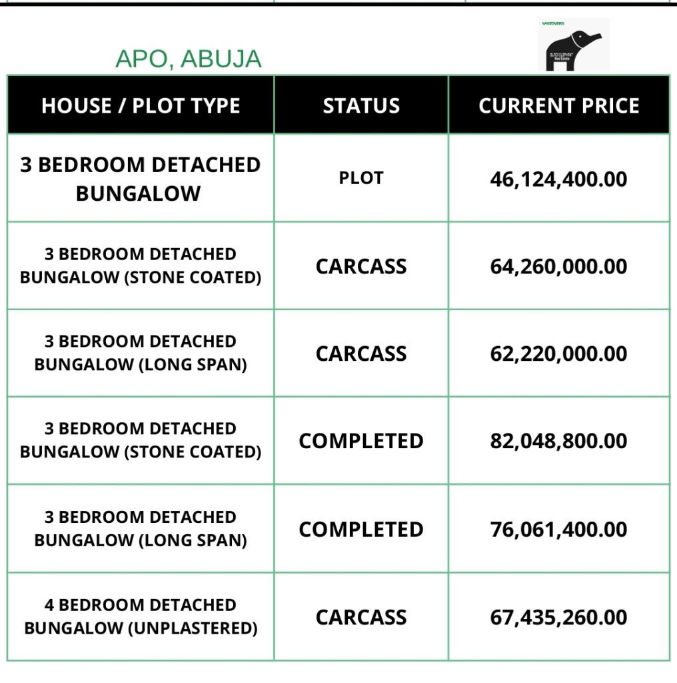Select the price 64,260,000.00
This screenshot has height=683, width=677.
coord(559,266)
